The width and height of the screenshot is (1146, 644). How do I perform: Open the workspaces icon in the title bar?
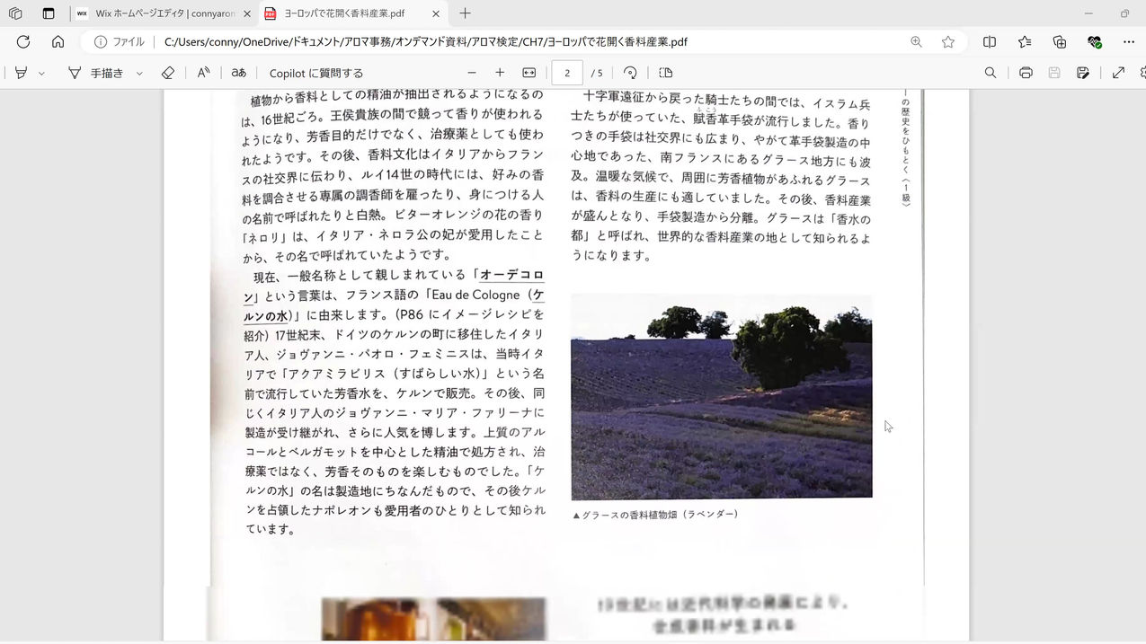(x=15, y=13)
